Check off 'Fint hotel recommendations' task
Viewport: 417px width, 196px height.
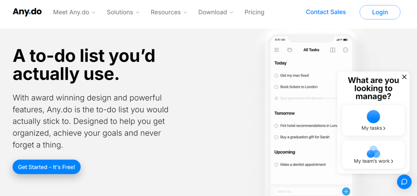[x=276, y=126]
